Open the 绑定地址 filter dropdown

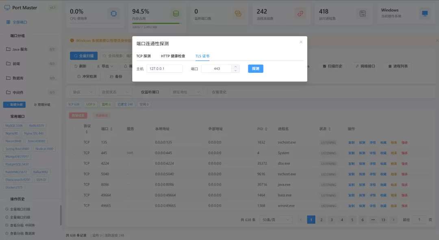186,92
